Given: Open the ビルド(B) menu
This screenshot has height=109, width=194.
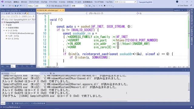Looking at the screenshot, I should [44, 2].
